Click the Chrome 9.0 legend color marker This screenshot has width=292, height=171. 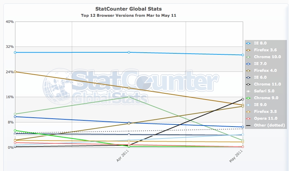coord(249,98)
